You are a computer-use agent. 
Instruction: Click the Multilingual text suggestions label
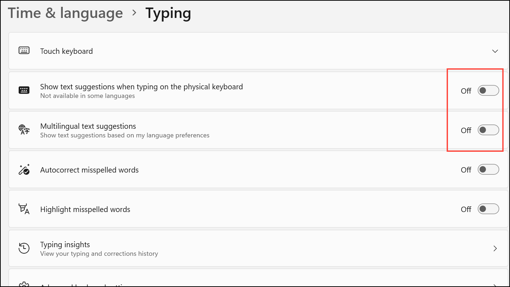coord(88,126)
